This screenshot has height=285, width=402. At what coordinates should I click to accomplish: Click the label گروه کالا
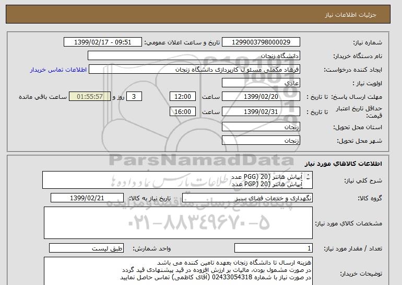click(370, 198)
